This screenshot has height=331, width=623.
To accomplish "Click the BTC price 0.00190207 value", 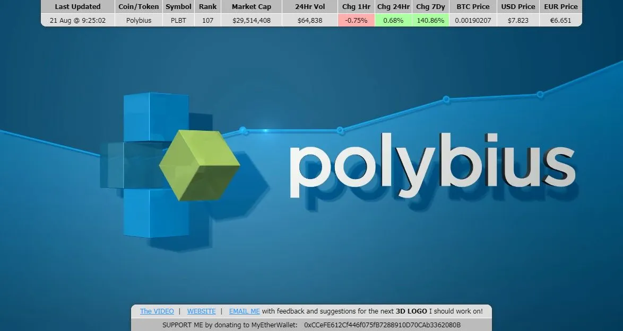I will (473, 20).
